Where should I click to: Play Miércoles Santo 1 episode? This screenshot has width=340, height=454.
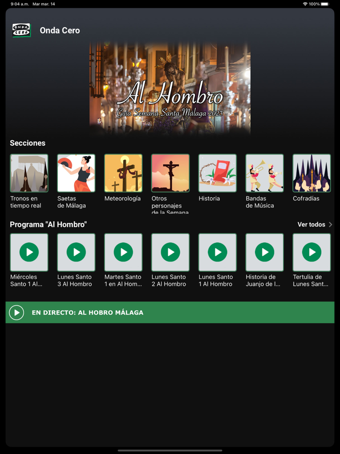[x=29, y=252]
